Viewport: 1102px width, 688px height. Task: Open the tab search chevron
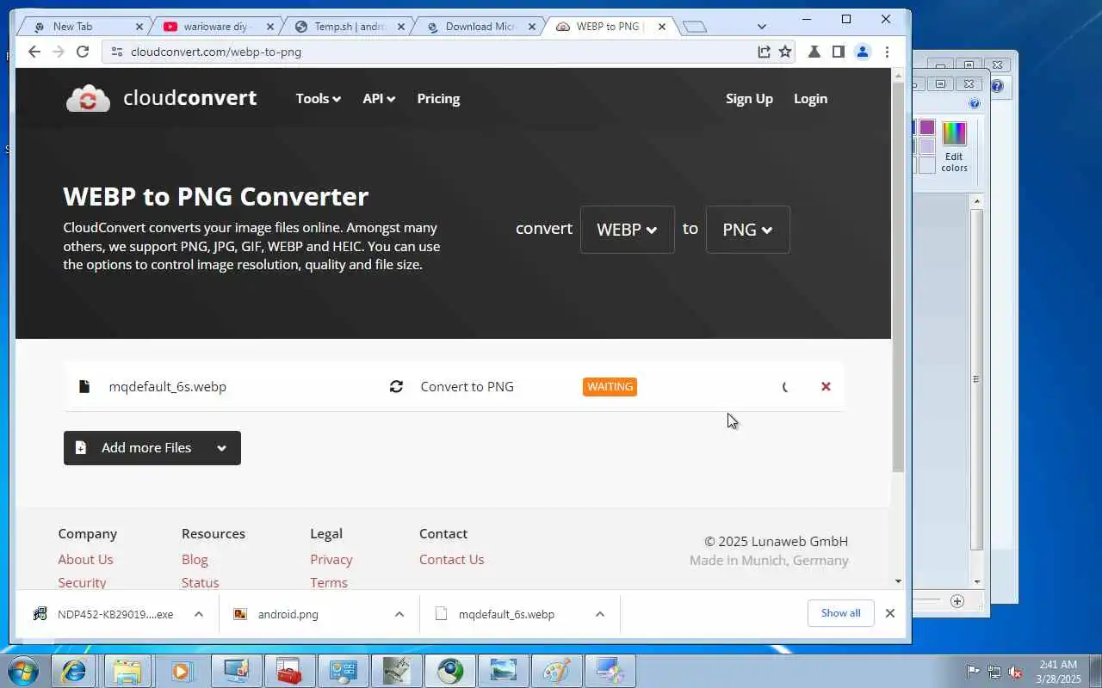coord(761,27)
